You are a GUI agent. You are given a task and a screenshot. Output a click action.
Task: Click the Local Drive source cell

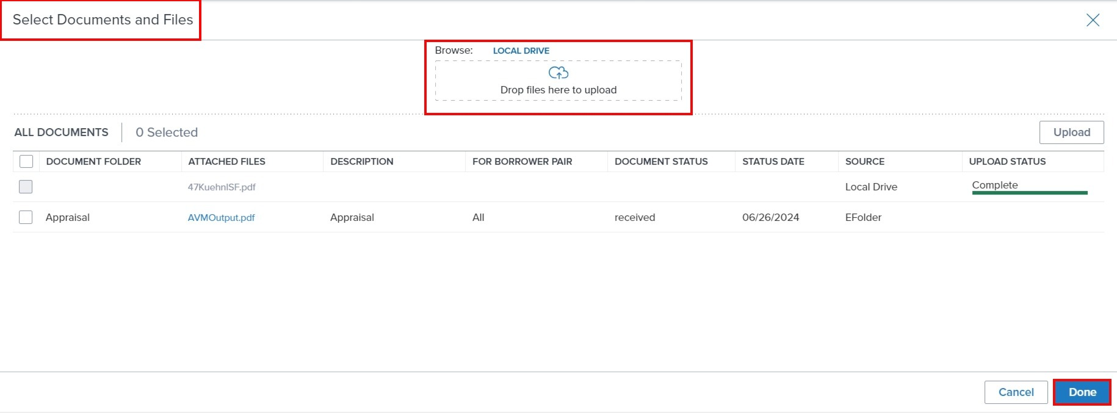(871, 187)
